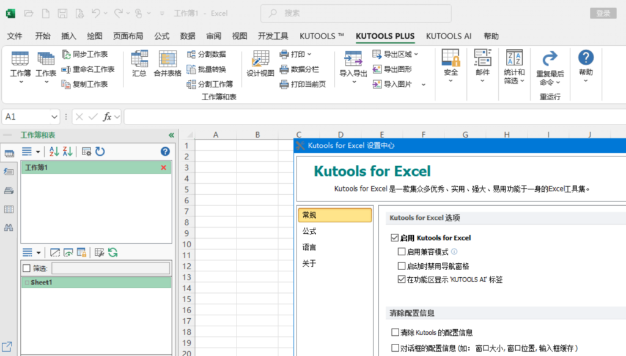
Task: Click the 登录 sign-in button
Action: 603,13
